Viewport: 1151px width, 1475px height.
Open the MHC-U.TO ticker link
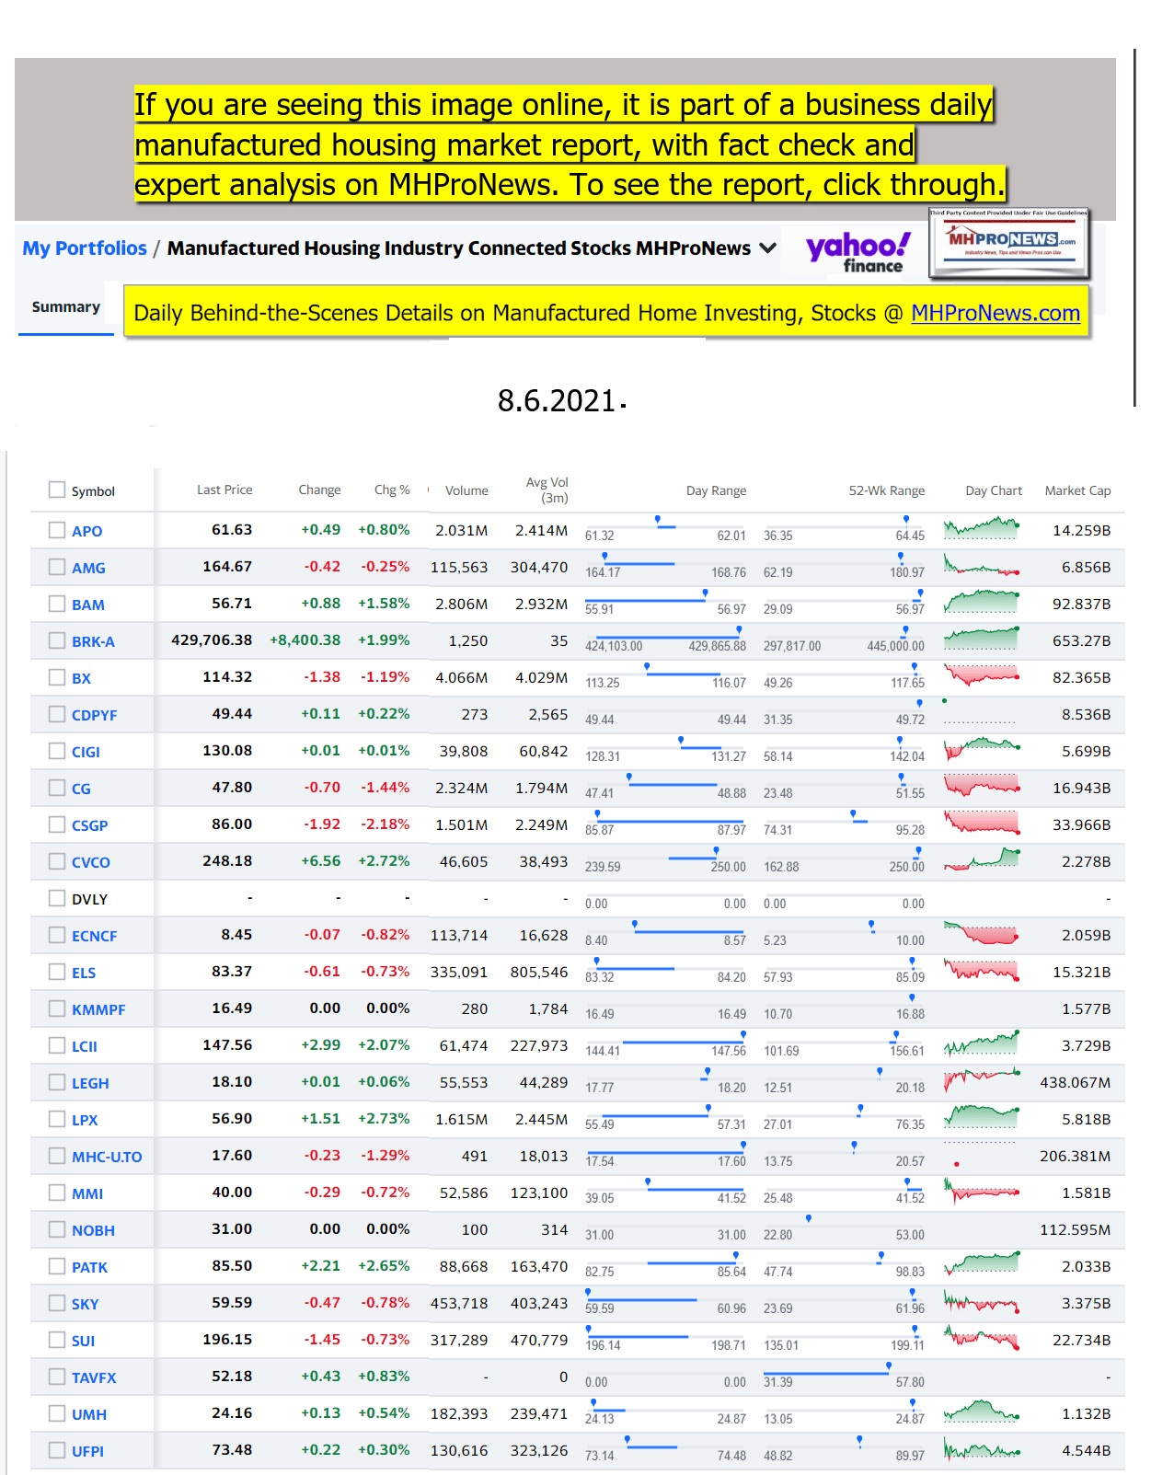107,1157
